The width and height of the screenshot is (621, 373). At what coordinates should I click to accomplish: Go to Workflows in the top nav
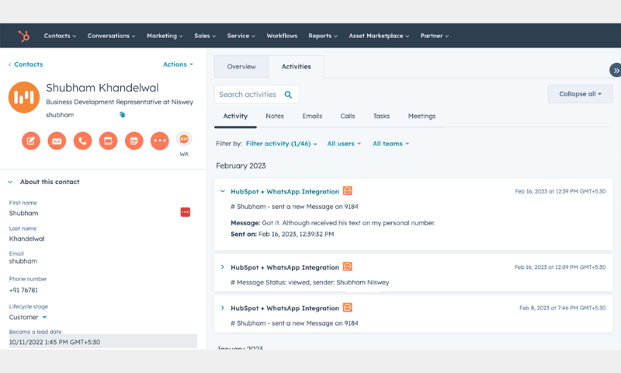tap(282, 36)
